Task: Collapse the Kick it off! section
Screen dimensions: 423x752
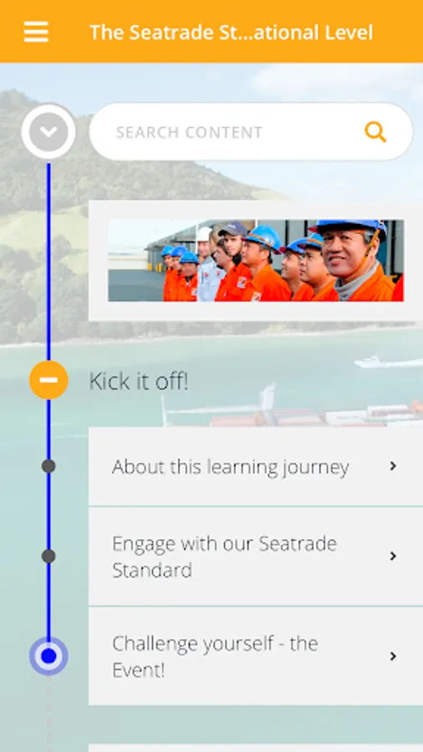Action: point(48,380)
